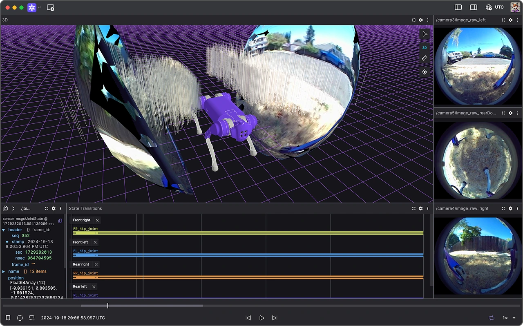This screenshot has width=523, height=326.
Task: Click the FL_hip_joint blue state bar
Action: tap(248, 255)
